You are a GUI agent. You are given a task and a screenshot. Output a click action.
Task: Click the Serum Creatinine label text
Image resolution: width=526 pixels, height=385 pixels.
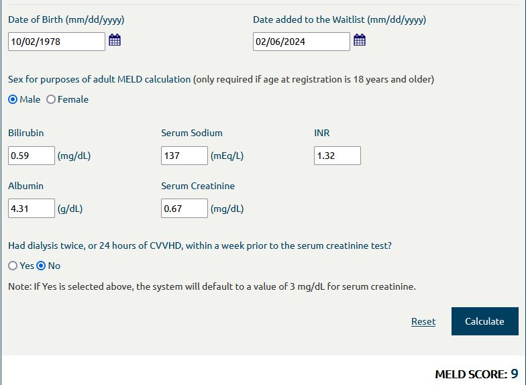click(x=198, y=186)
